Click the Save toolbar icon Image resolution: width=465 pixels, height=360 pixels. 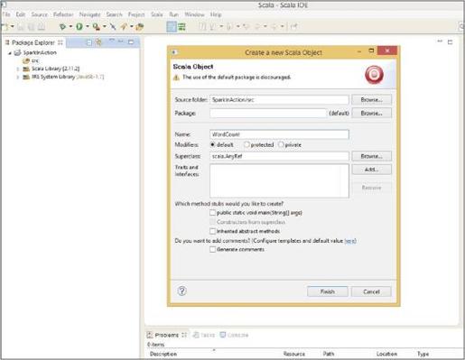(21, 27)
